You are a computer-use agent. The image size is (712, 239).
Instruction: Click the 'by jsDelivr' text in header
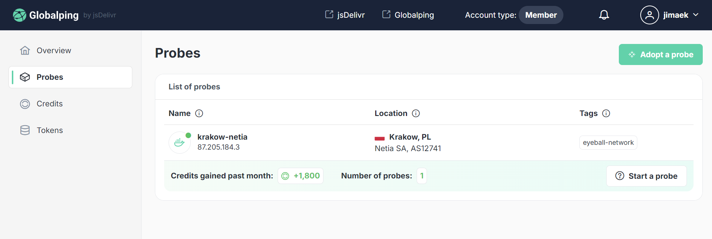[100, 15]
